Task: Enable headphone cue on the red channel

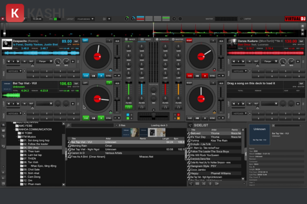Action: [x=165, y=107]
